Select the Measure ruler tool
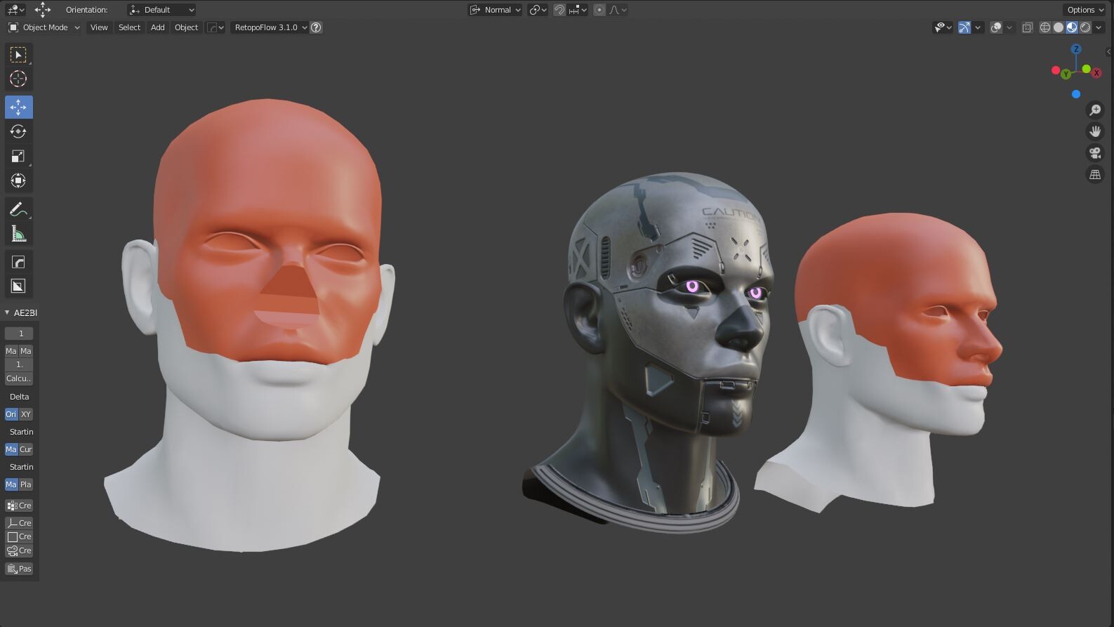 click(18, 234)
